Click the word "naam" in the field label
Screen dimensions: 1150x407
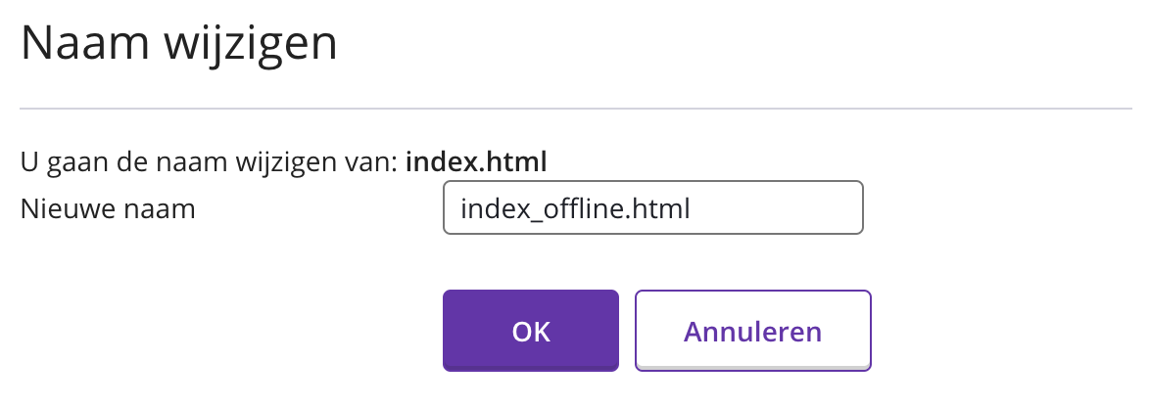click(x=166, y=208)
